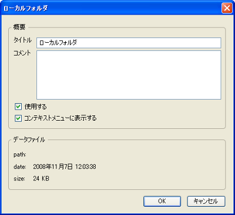Click the タイトル field label
The height and width of the screenshot is (215, 235).
coord(22,40)
